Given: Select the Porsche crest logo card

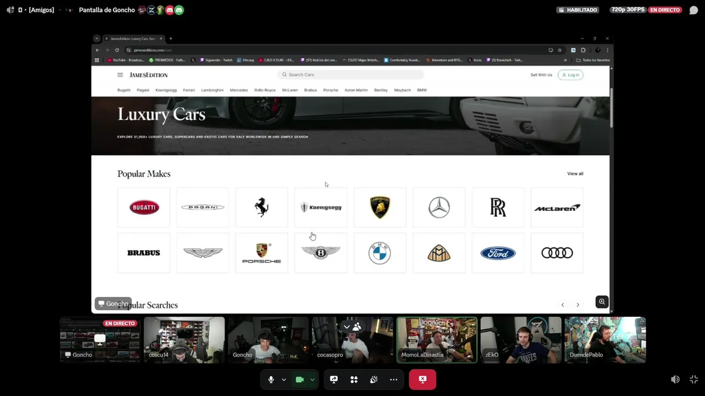Looking at the screenshot, I should (x=262, y=253).
